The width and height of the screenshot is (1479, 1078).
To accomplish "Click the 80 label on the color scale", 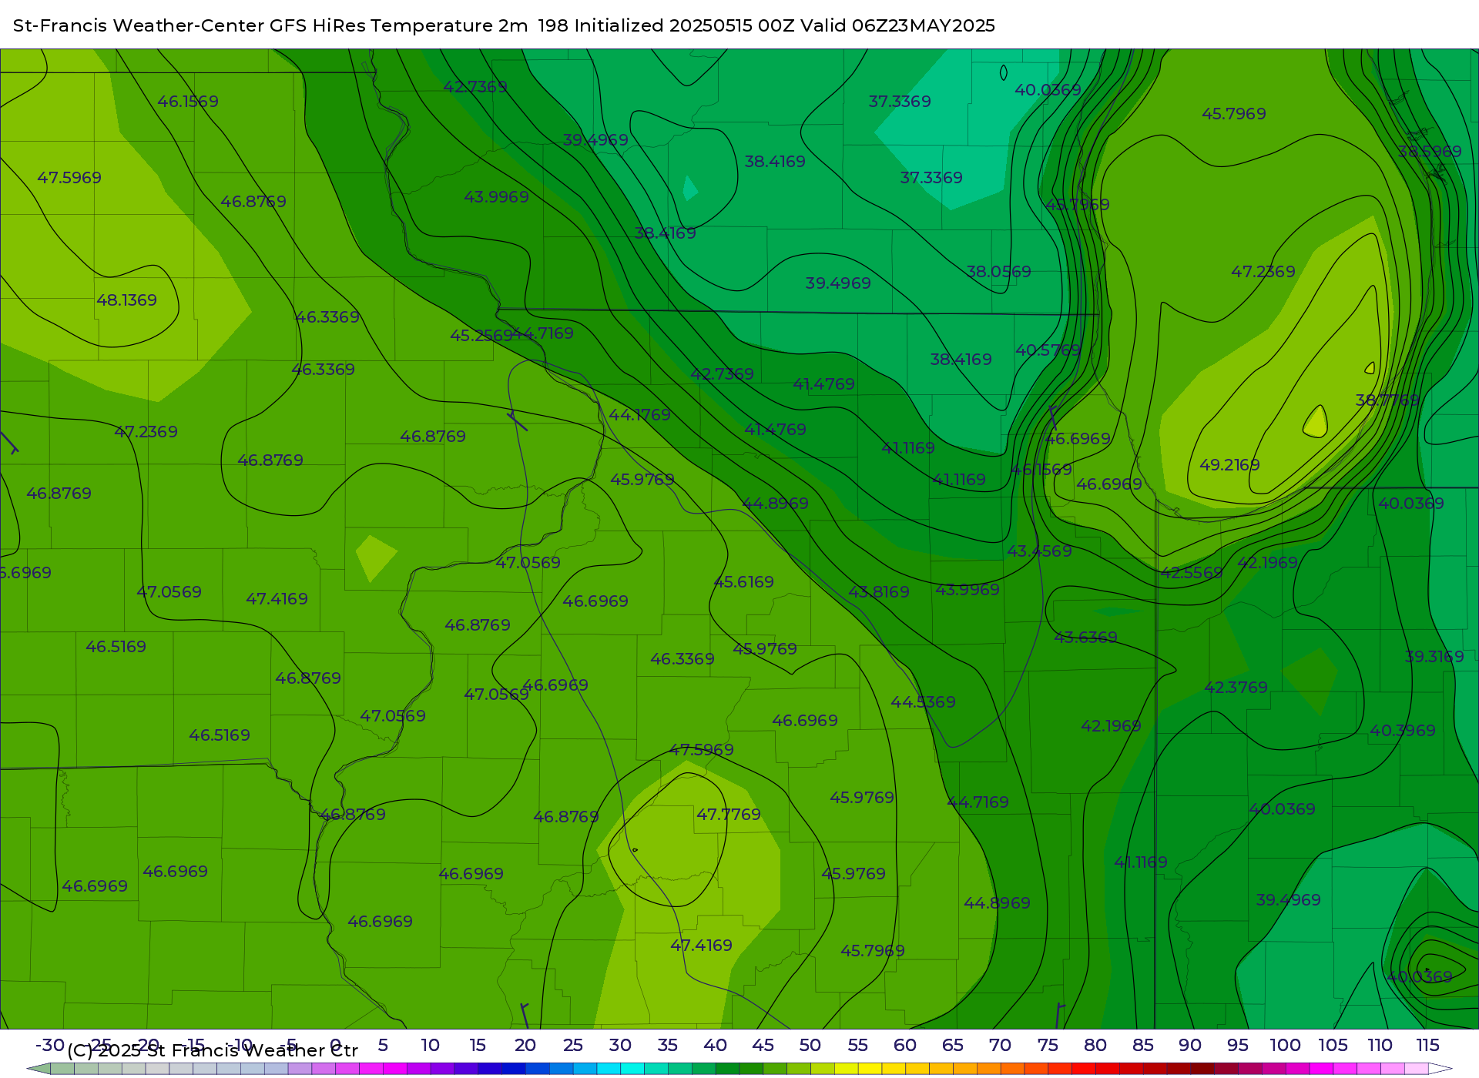I will pos(1095,1046).
